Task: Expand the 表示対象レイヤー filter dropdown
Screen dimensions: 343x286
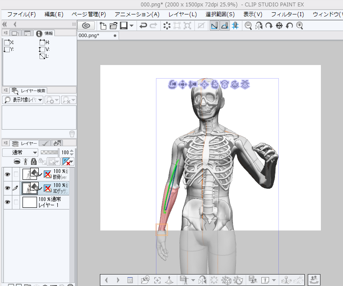Action: coord(23,99)
